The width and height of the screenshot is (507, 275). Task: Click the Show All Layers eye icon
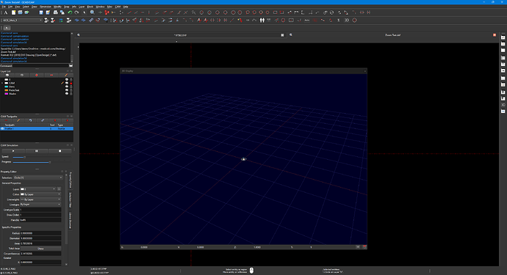7,75
